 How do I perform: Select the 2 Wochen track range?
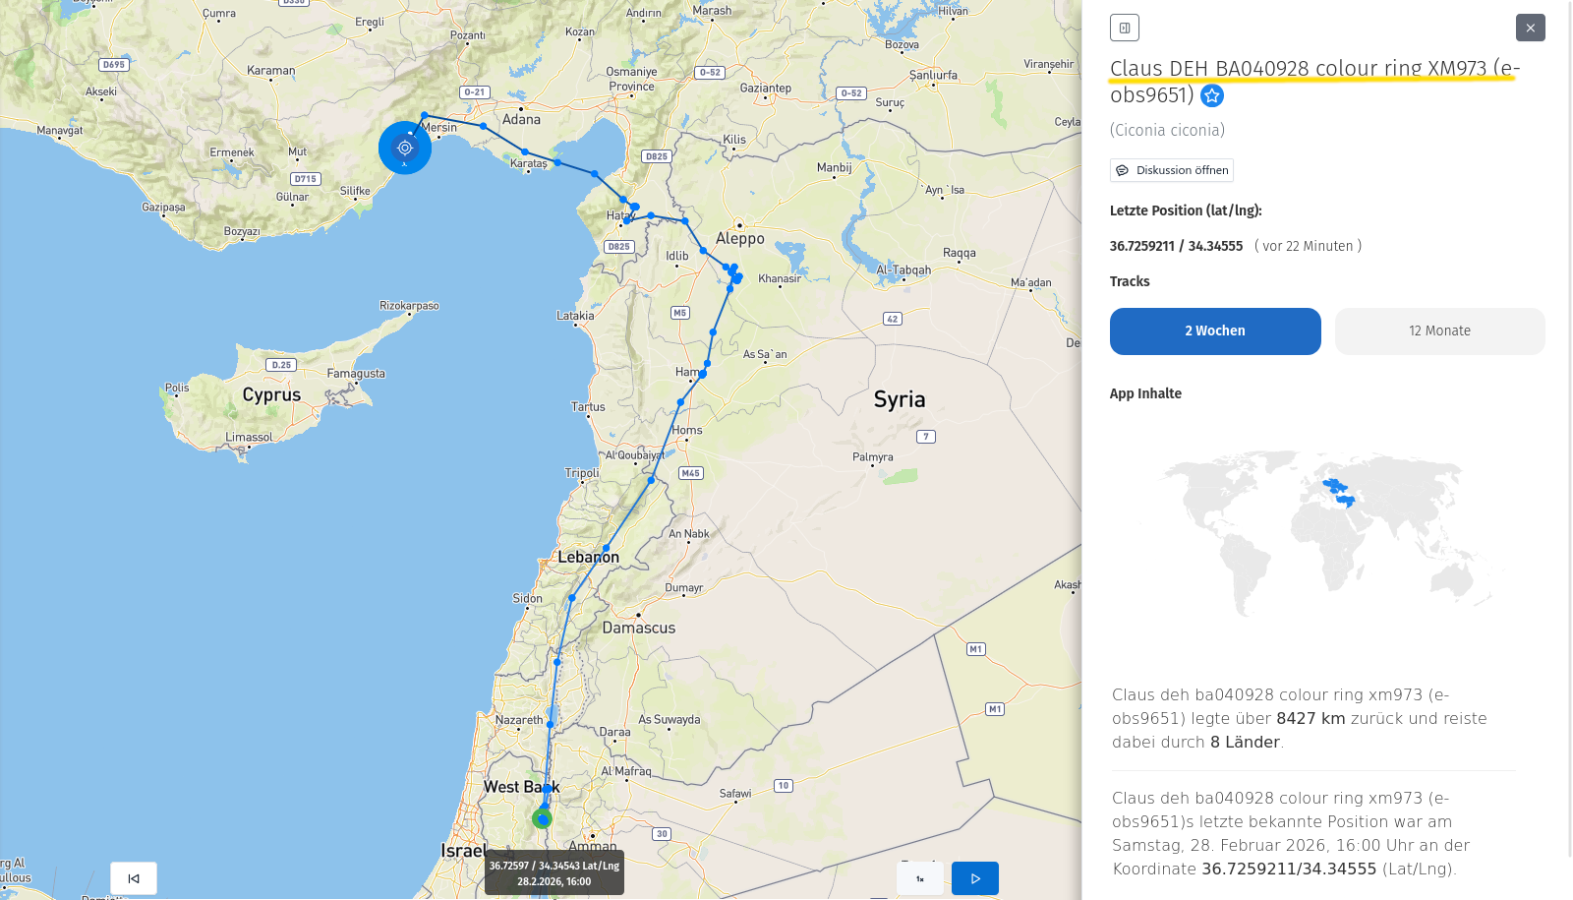pos(1215,331)
